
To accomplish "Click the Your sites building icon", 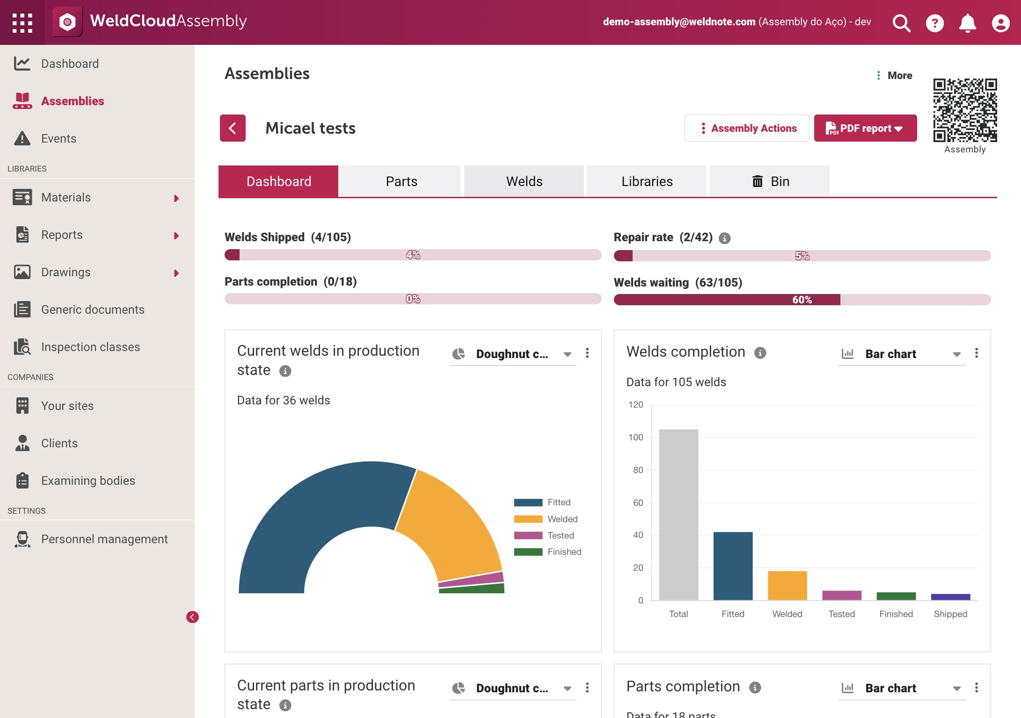I will [x=22, y=406].
